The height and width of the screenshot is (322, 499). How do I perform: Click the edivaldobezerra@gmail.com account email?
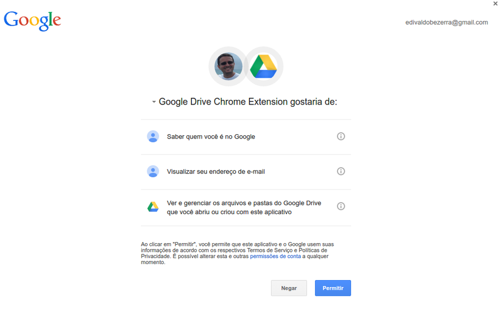[446, 23]
